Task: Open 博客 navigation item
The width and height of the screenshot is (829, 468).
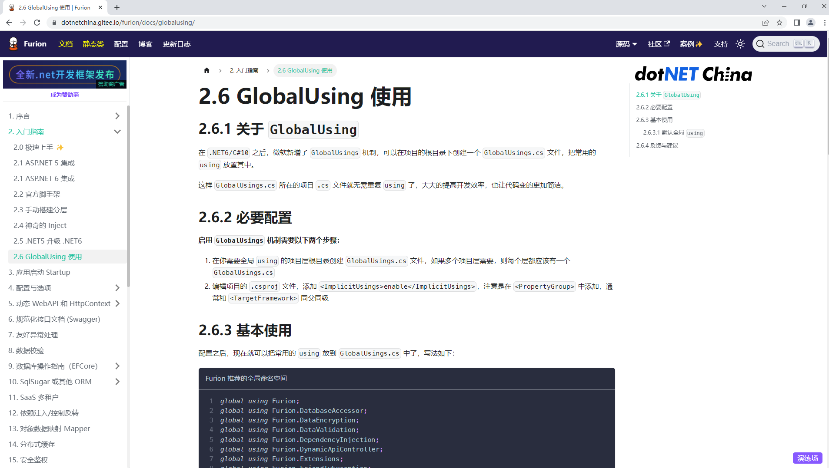Action: (146, 44)
